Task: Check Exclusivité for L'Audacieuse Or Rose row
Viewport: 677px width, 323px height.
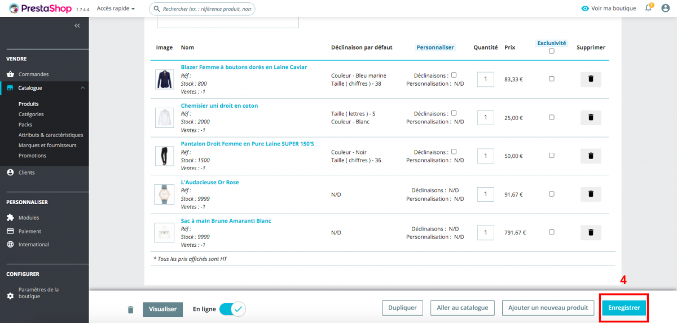Action: pos(551,194)
